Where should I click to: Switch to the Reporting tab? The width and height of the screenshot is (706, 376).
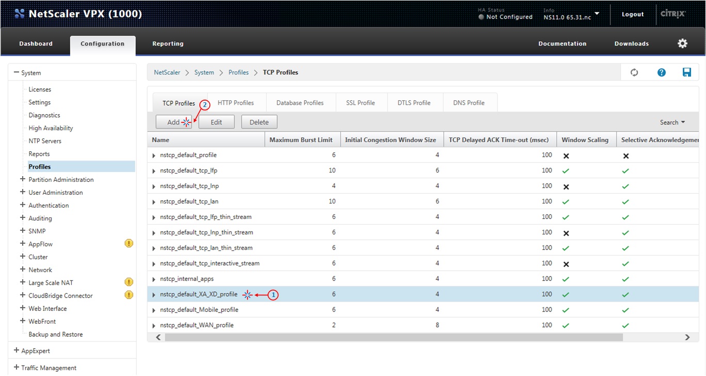point(168,44)
